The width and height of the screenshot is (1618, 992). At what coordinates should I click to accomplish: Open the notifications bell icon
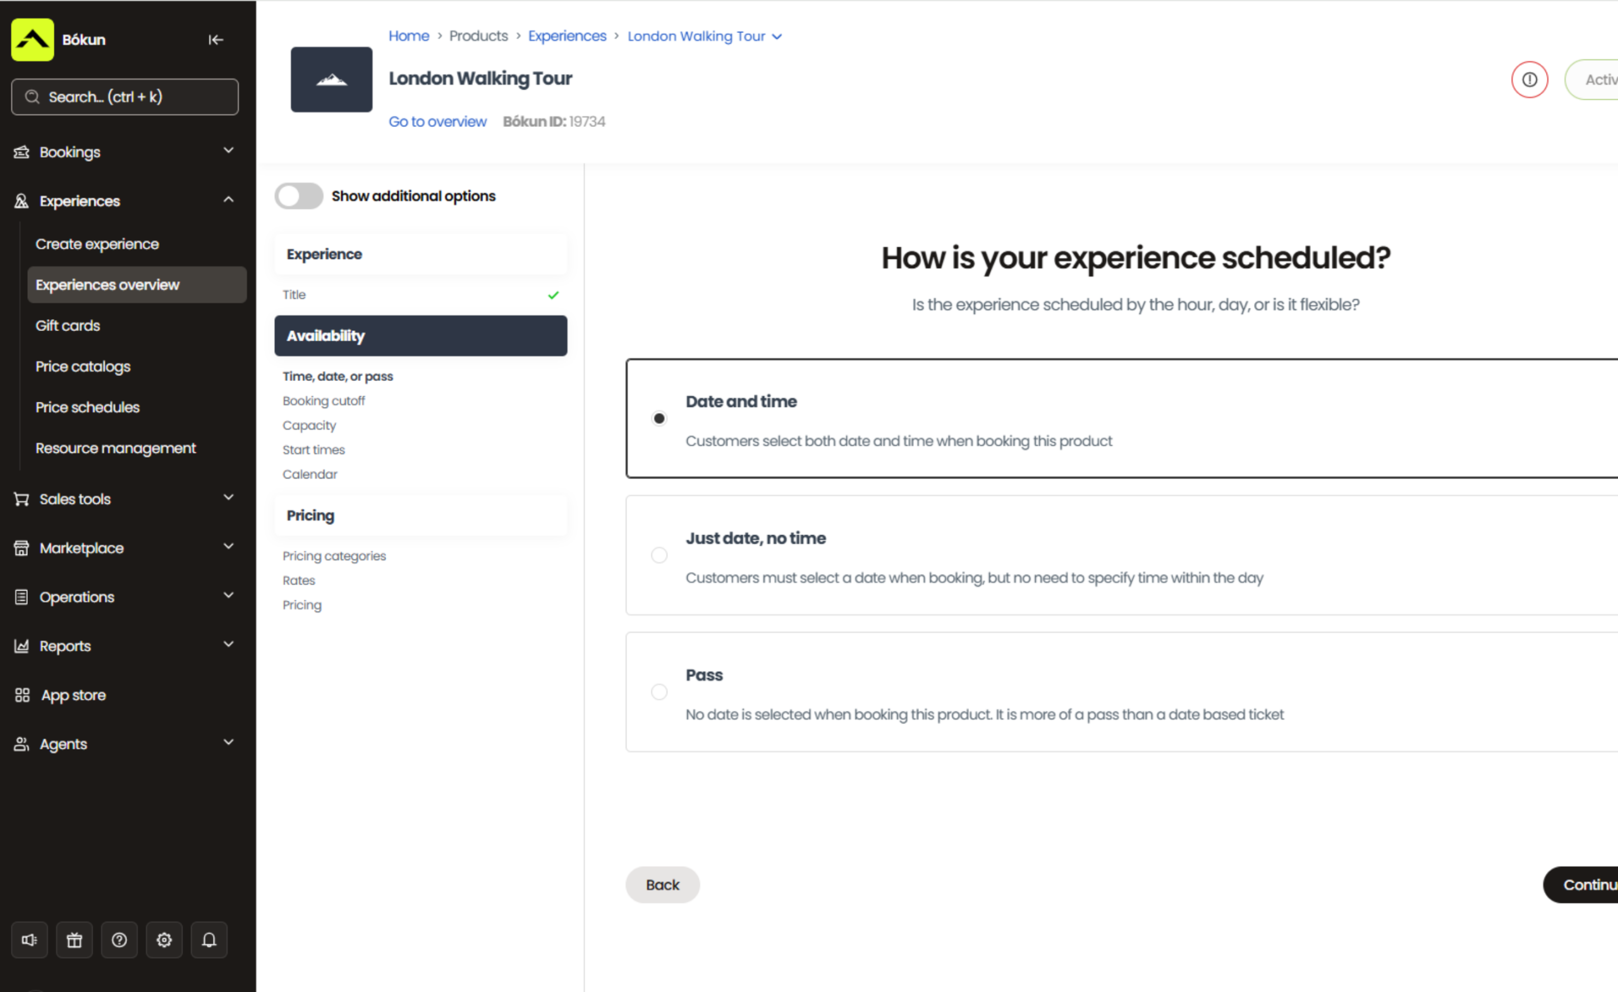tap(209, 940)
